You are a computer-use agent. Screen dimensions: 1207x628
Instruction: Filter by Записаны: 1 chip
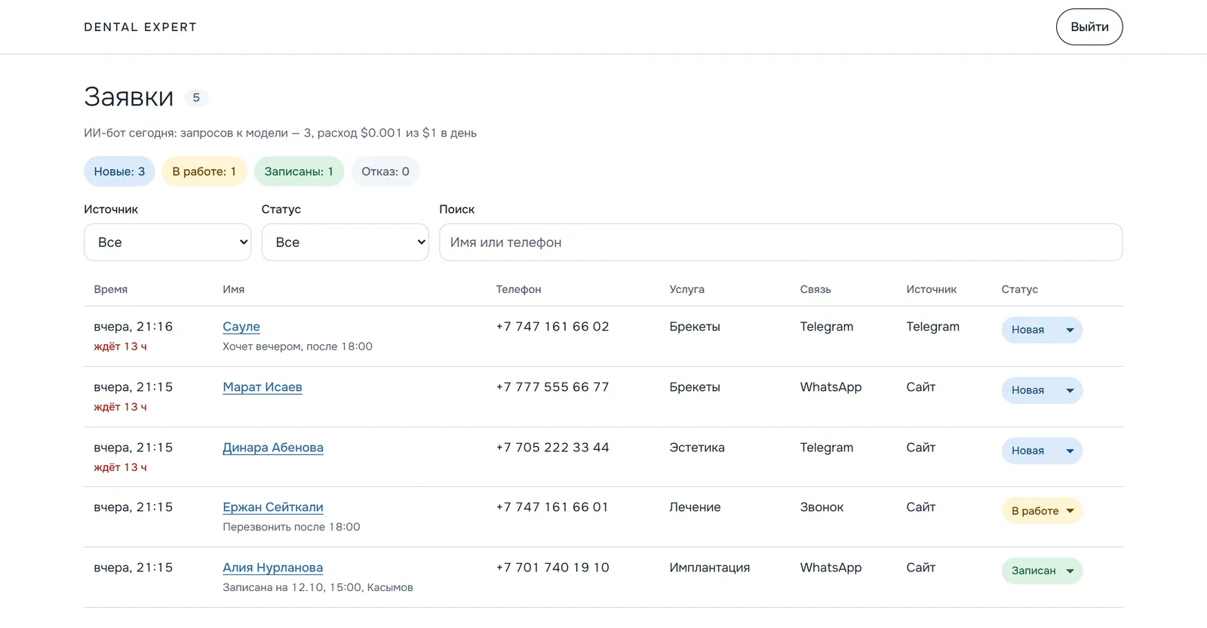[x=299, y=171]
